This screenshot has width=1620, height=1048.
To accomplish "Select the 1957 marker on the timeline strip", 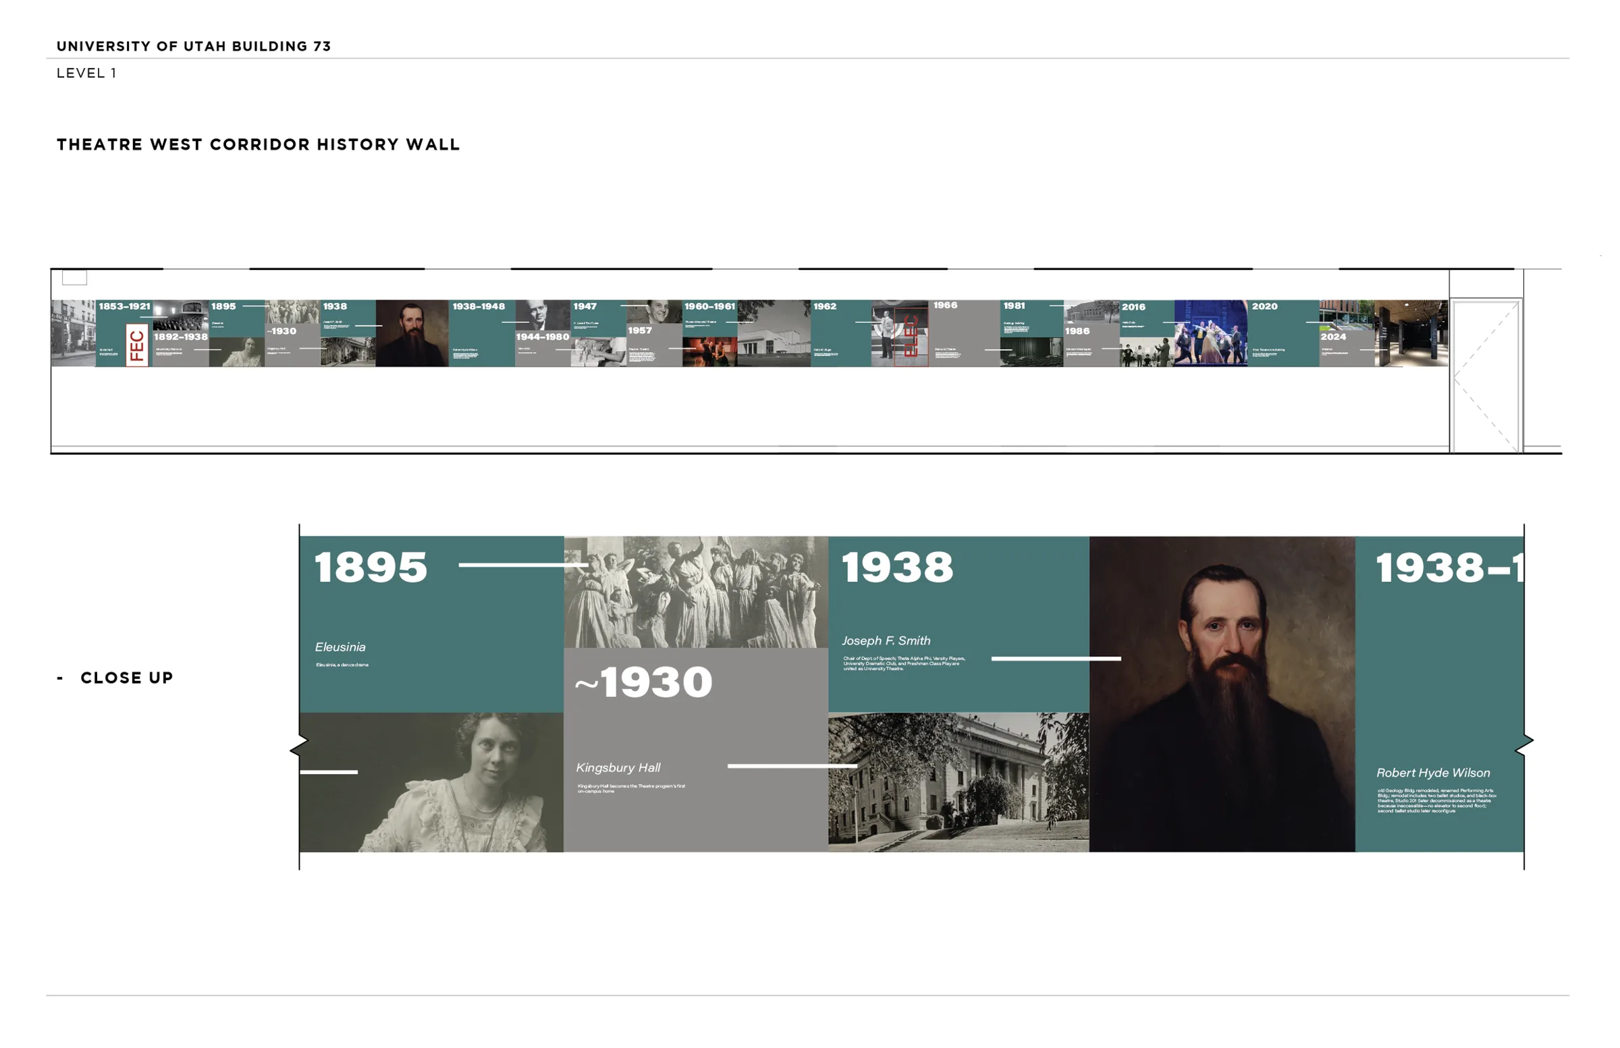I will point(640,331).
